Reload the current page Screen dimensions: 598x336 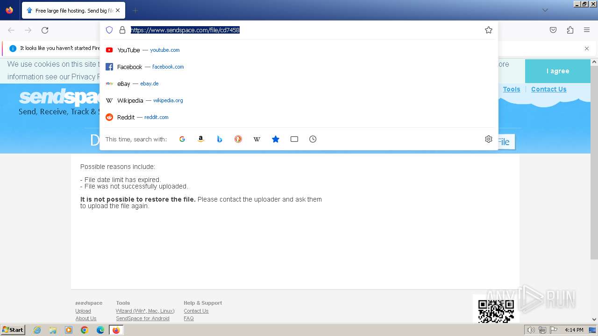[x=45, y=30]
